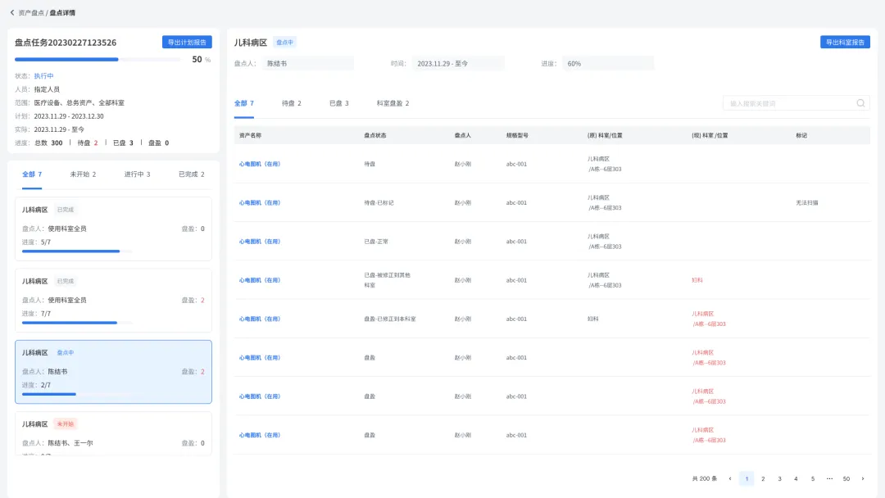This screenshot has width=885, height=498.
Task: Go to page 4
Action: coord(796,479)
